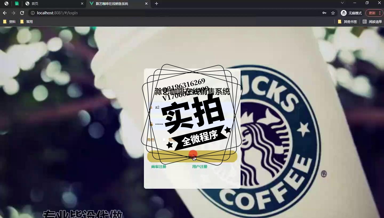Open the 商家注册 merchant registration link
384x218 pixels.
point(159,167)
